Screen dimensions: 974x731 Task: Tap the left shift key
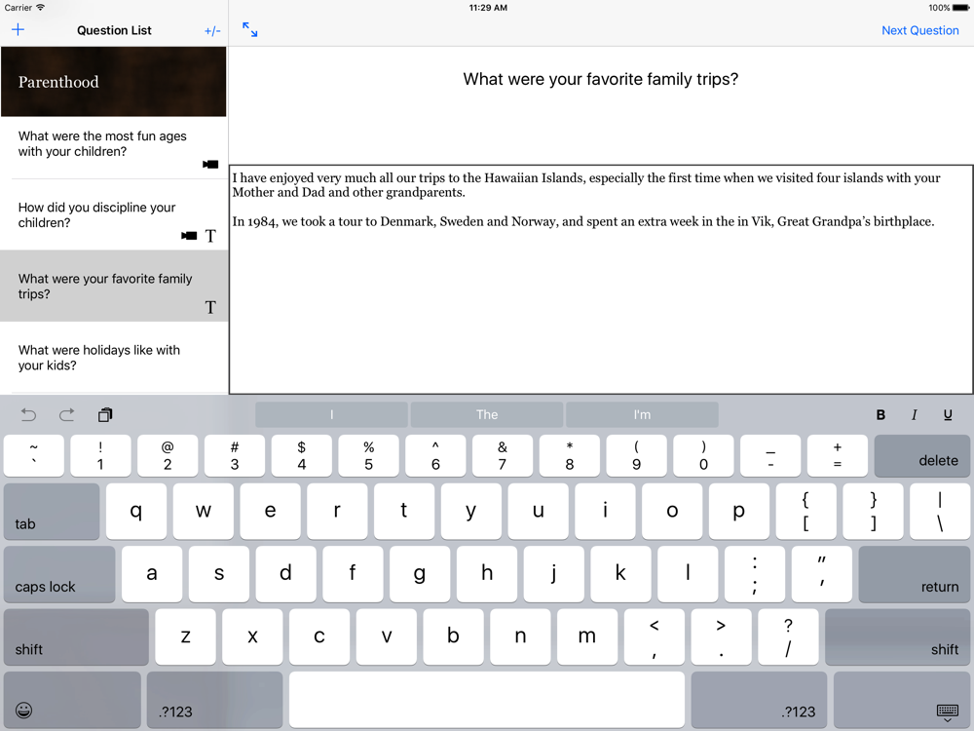click(x=76, y=637)
